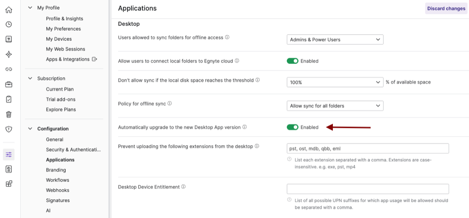Screen dimensions: 469x218
Task: Show info for connect local folders setting
Action: point(237,61)
